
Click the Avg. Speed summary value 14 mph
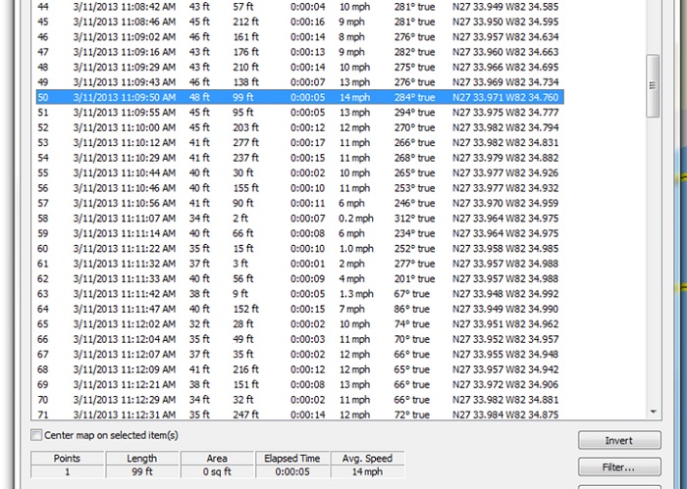(x=365, y=472)
